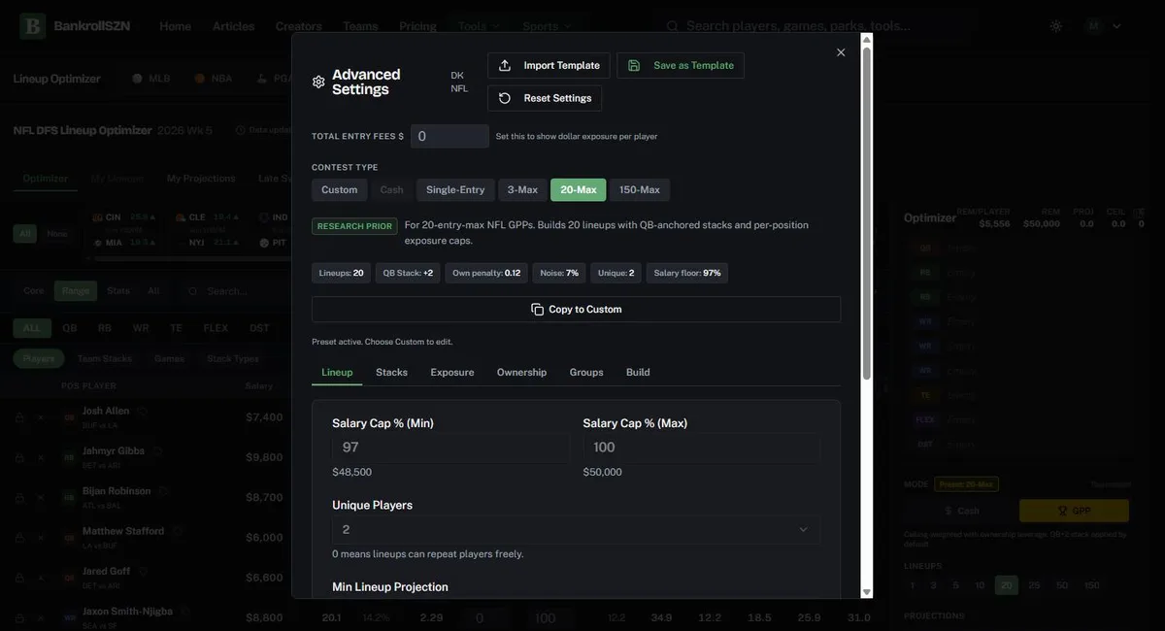The width and height of the screenshot is (1165, 631).
Task: Switch to the Groups settings tab
Action: pyautogui.click(x=586, y=373)
